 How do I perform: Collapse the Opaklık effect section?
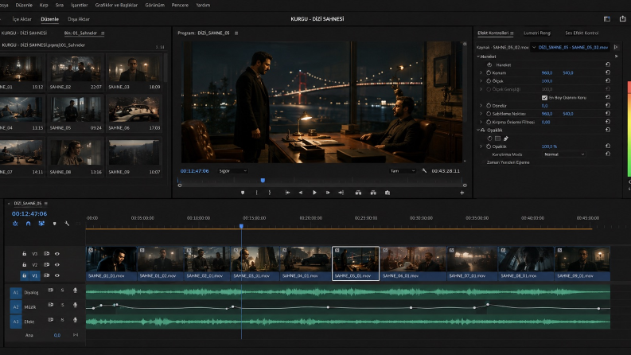[478, 130]
